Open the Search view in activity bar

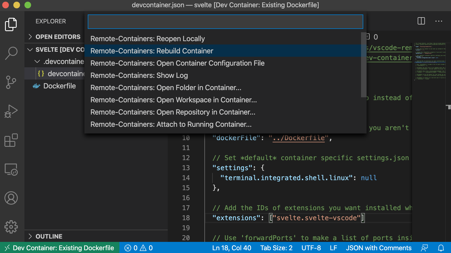[11, 53]
